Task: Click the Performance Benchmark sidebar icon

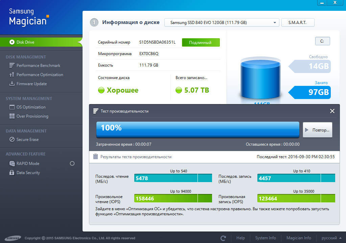Action: [x=12, y=66]
